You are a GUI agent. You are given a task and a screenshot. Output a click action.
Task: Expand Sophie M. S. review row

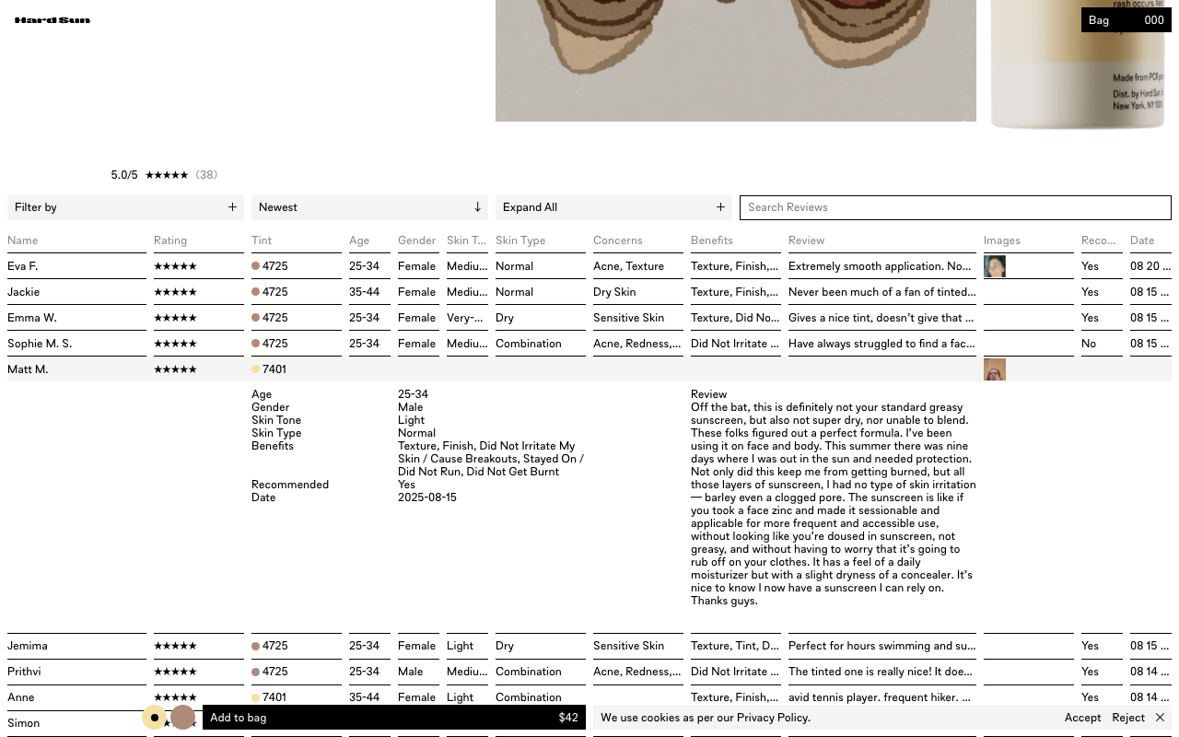pyautogui.click(x=589, y=344)
